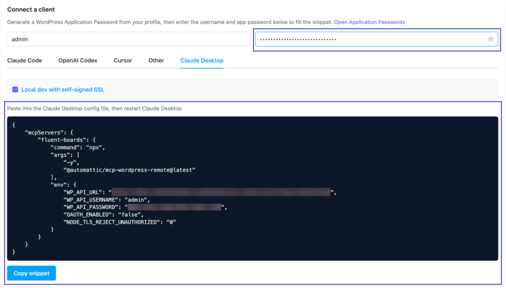The height and width of the screenshot is (288, 506).
Task: Click the "mcpServers" line in the snippet
Action: [49, 132]
